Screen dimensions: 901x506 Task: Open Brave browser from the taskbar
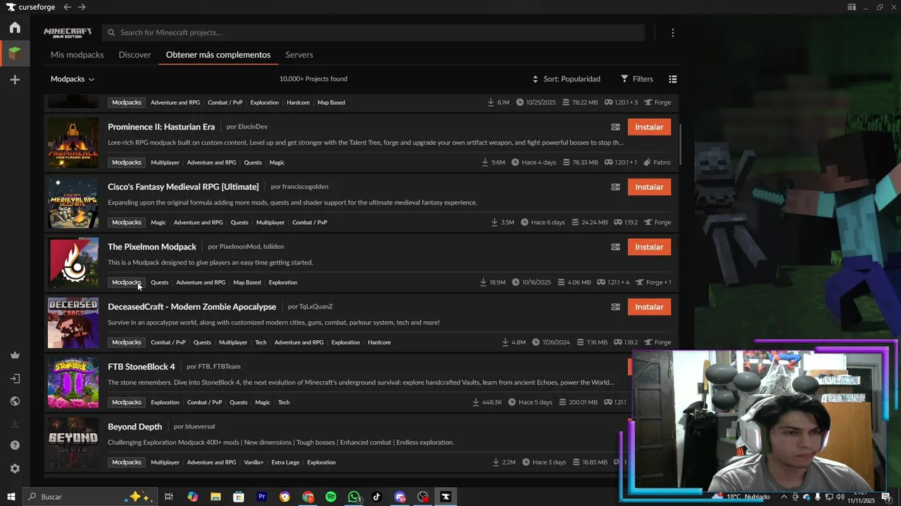tap(284, 497)
